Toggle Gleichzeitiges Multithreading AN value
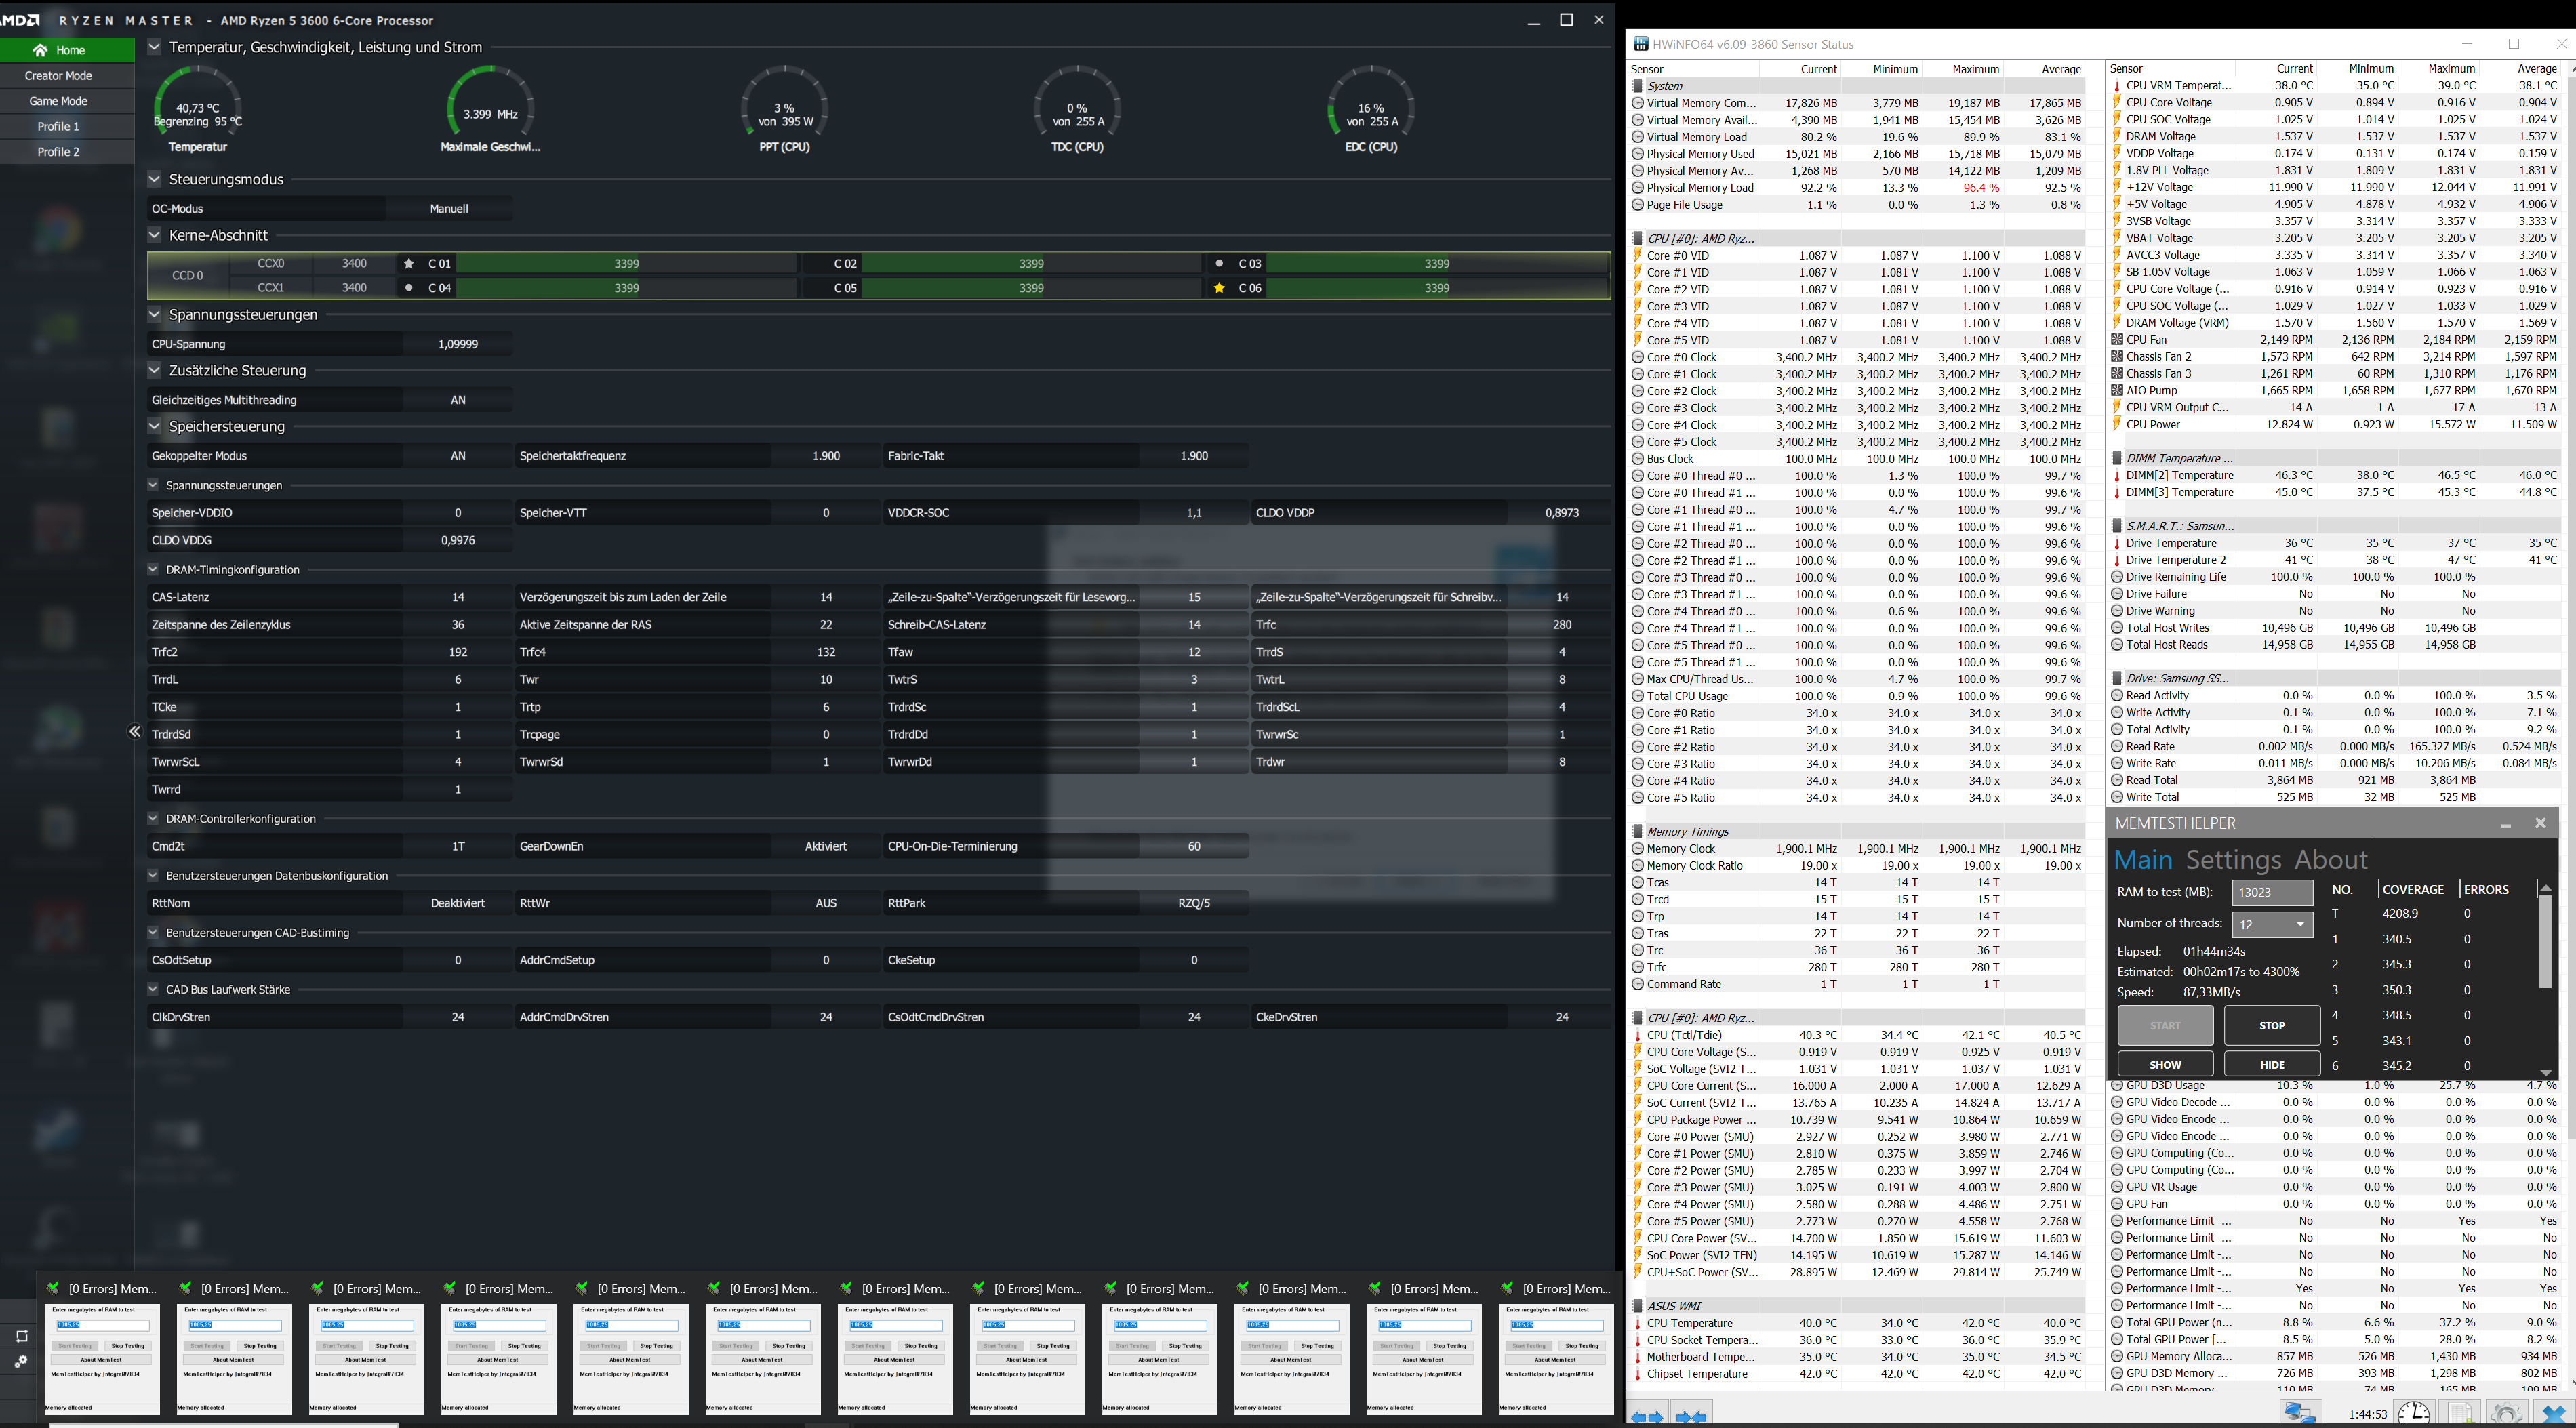The image size is (2576, 1428). tap(457, 400)
